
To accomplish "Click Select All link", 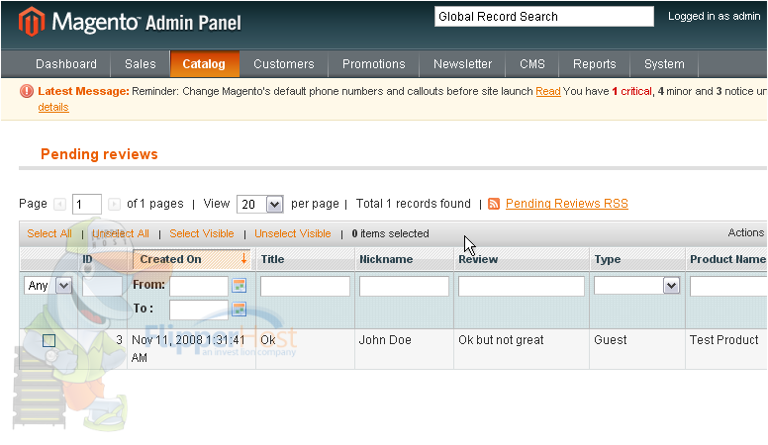I will (x=49, y=234).
